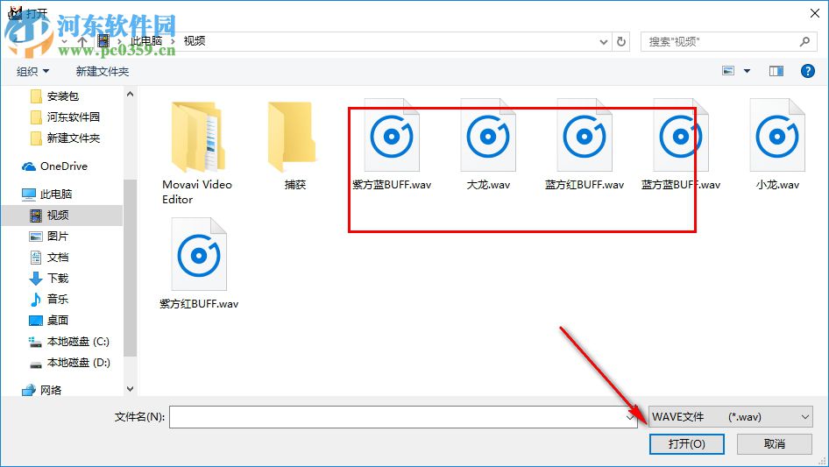
Task: Toggle the preview pane icon
Action: click(776, 71)
